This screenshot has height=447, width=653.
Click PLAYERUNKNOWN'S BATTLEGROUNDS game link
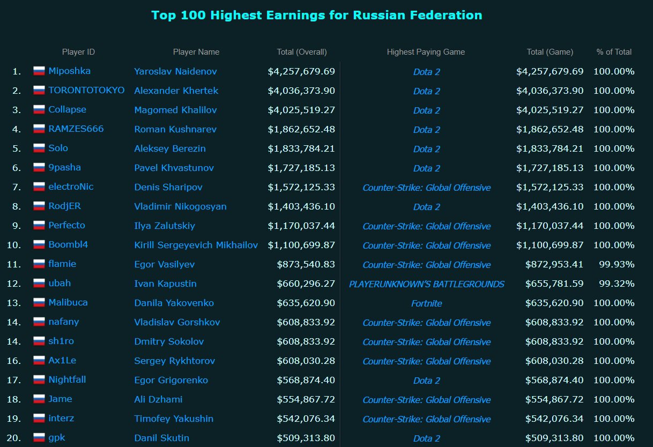426,284
